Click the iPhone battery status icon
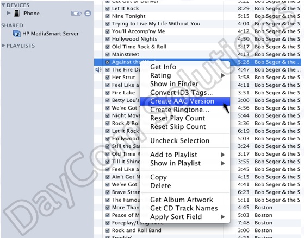The width and height of the screenshot is (304, 238). click(x=76, y=14)
